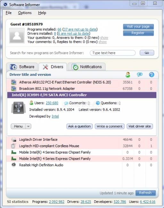Click the question mark icon beside Questions
The height and width of the screenshot is (208, 164).
point(98,103)
